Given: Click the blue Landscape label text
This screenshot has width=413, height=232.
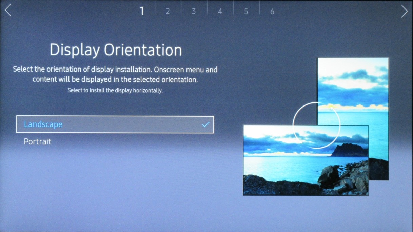Looking at the screenshot, I should [x=43, y=124].
